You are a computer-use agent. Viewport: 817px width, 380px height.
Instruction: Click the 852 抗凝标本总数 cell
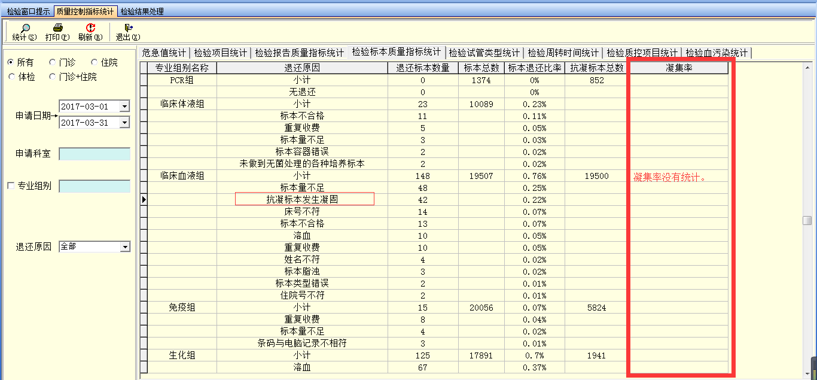[x=597, y=80]
